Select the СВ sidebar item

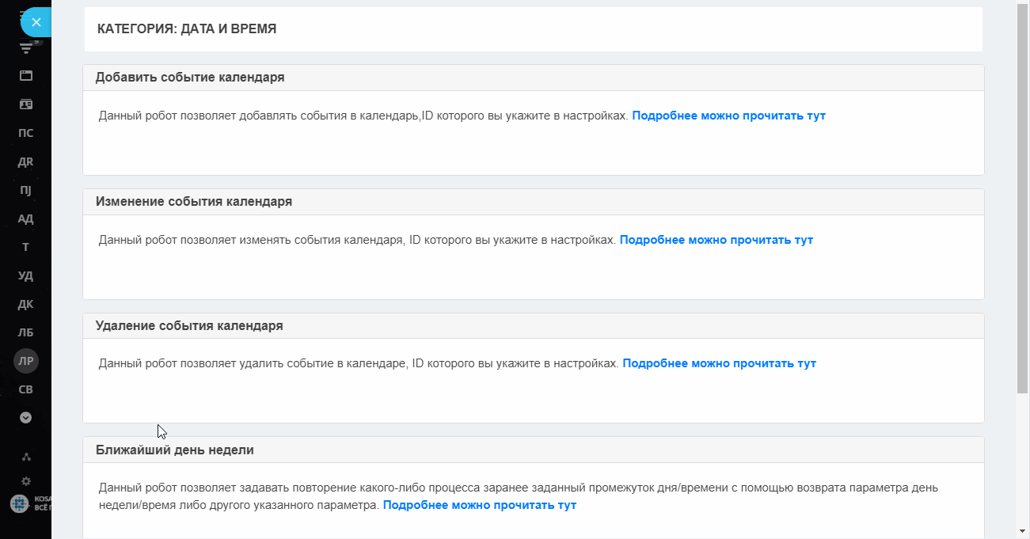pyautogui.click(x=26, y=389)
